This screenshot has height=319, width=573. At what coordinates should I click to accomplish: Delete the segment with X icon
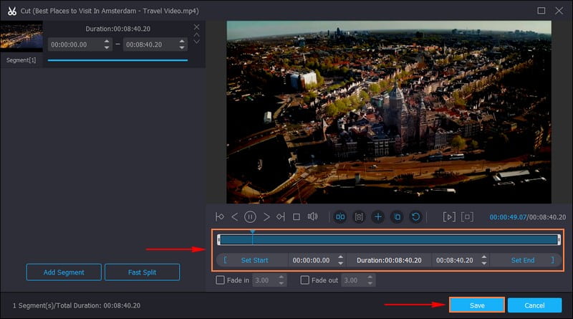point(197,27)
